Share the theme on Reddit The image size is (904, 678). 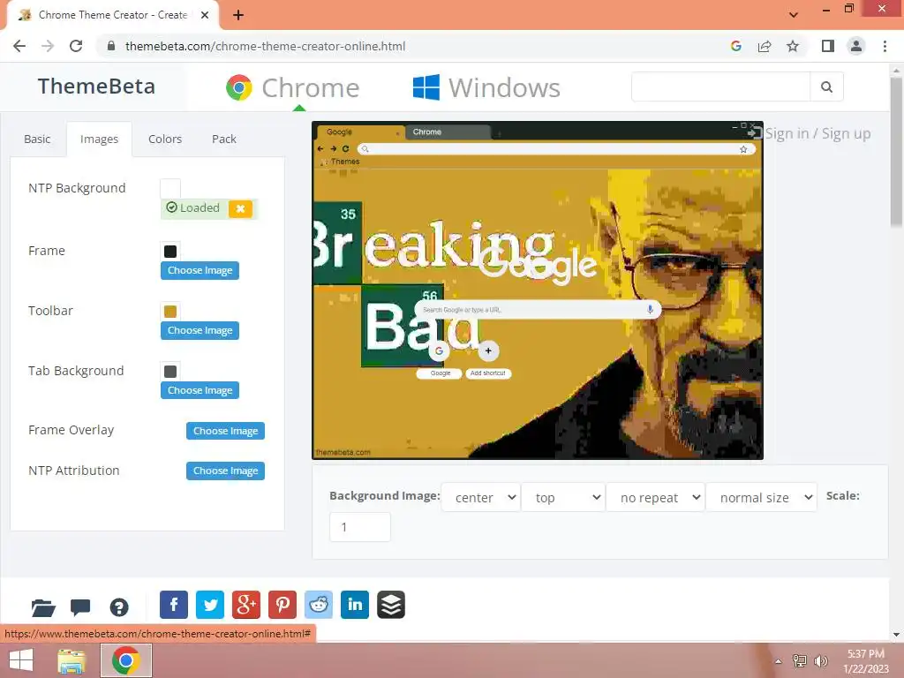(318, 605)
